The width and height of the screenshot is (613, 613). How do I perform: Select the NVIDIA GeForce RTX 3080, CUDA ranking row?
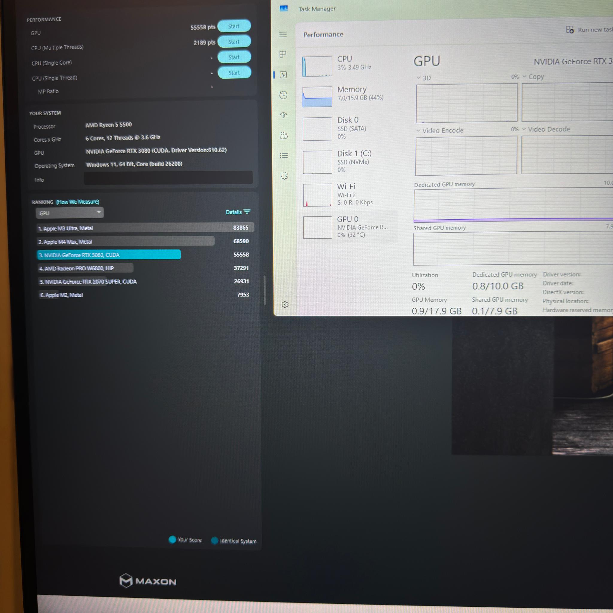click(x=143, y=255)
